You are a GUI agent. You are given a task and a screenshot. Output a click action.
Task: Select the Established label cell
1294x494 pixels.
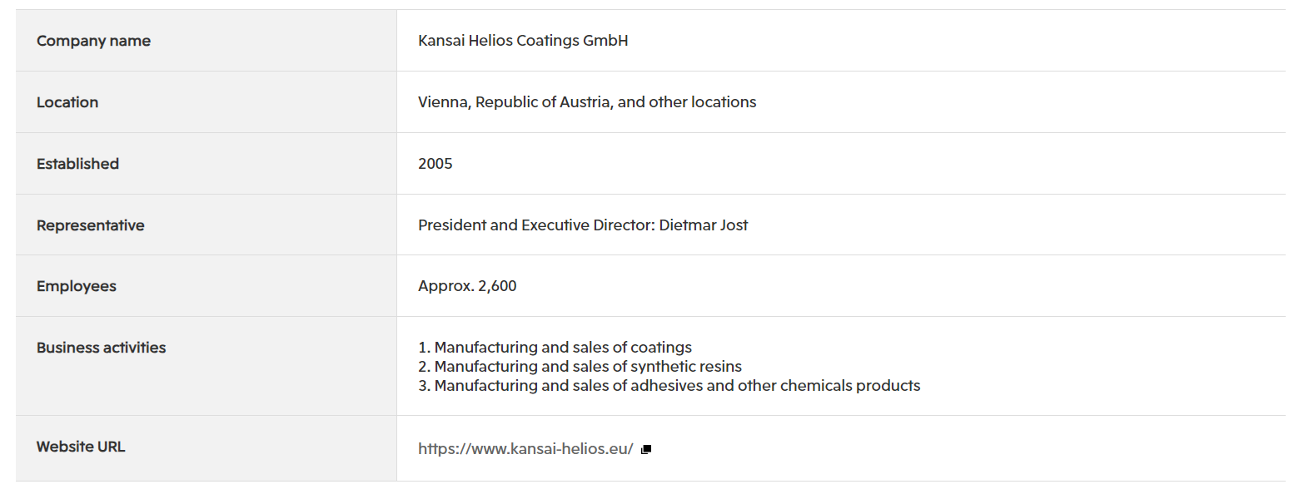pyautogui.click(x=206, y=164)
